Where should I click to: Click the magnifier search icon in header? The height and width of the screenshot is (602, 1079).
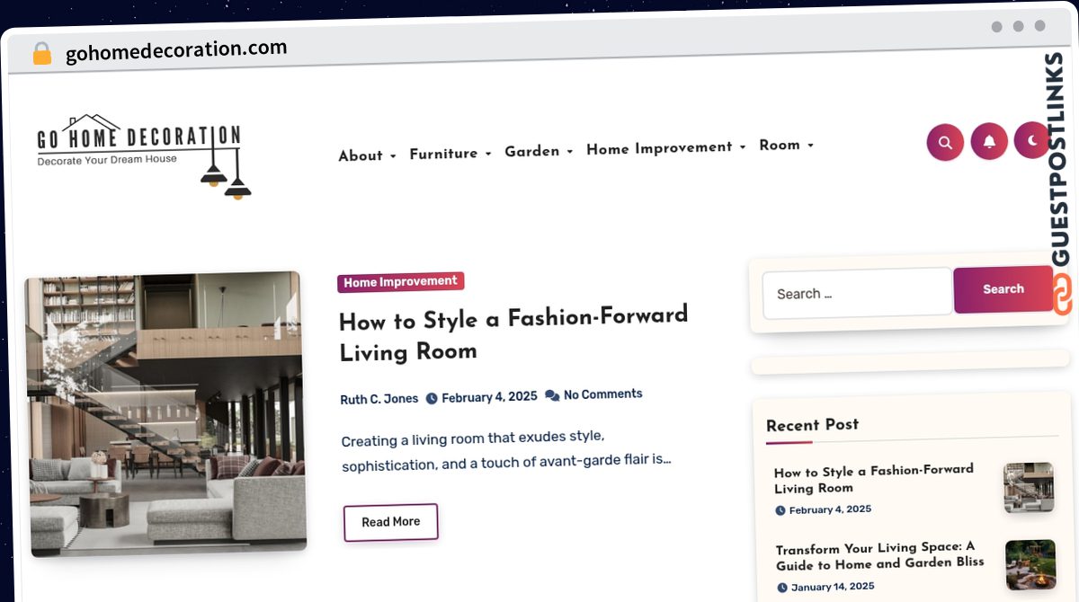(x=945, y=142)
